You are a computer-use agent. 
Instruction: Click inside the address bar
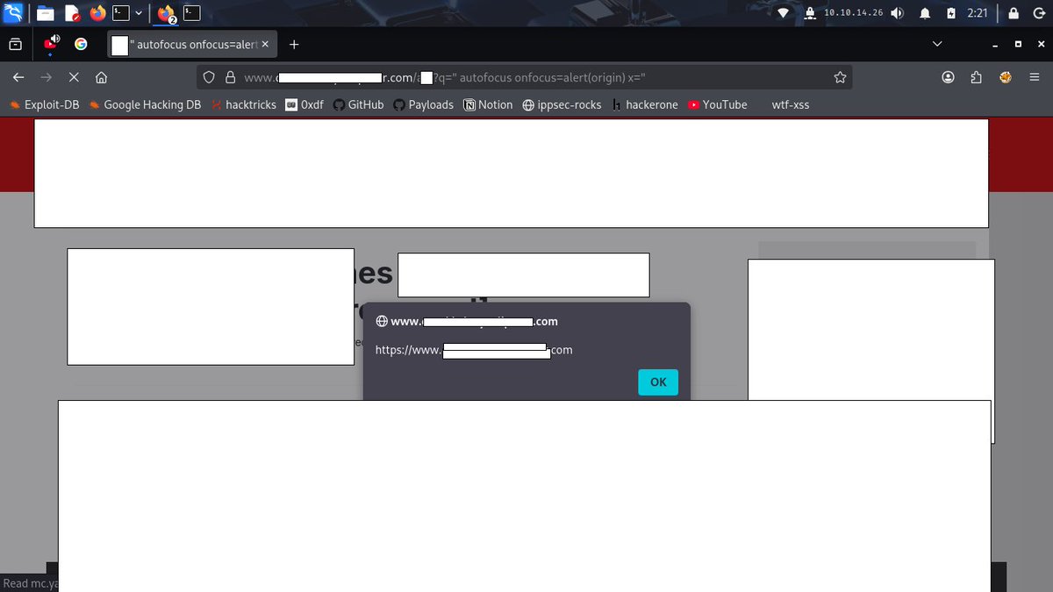(526, 77)
